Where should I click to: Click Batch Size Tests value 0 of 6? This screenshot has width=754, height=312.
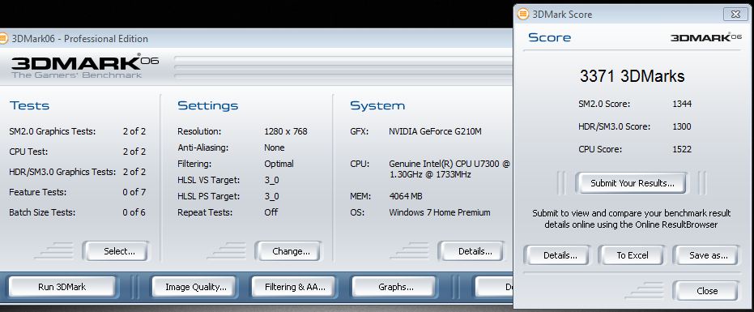click(x=134, y=212)
